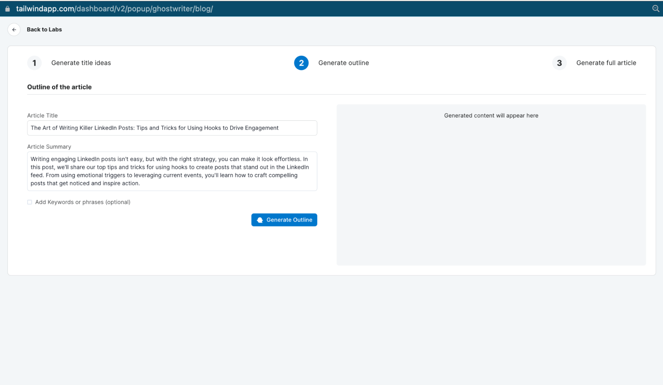Screen dimensions: 663x385
Task: Click the 'Outline of the article' heading
Action: tap(59, 87)
